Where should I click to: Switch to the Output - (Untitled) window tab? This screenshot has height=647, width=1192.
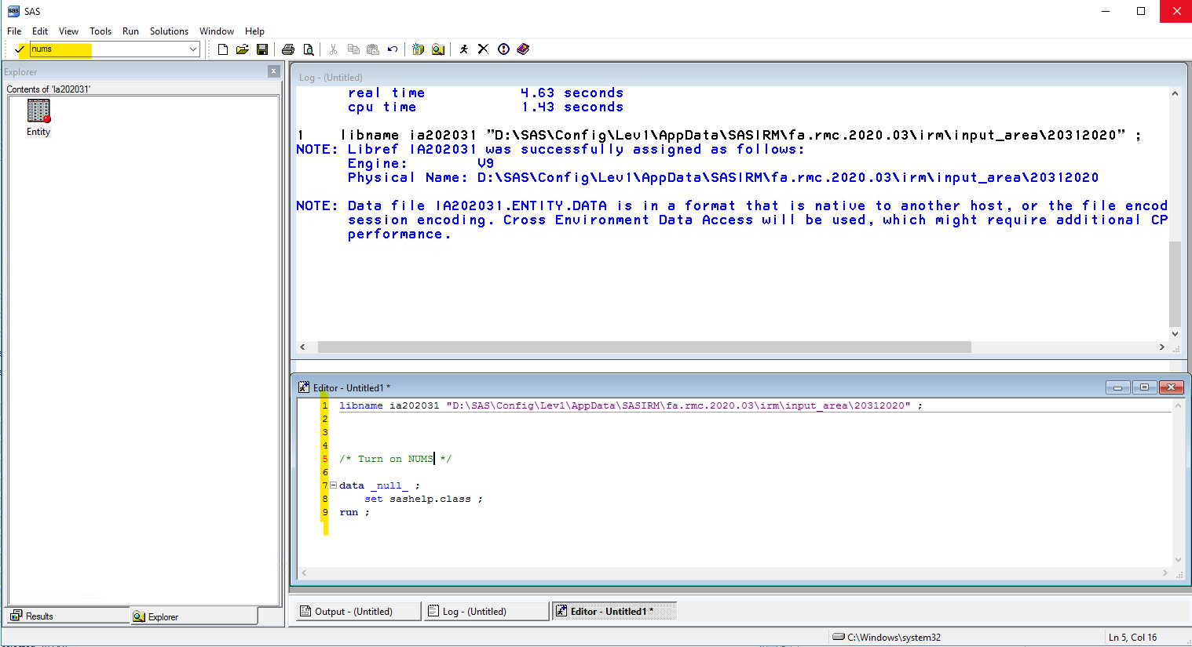(353, 612)
